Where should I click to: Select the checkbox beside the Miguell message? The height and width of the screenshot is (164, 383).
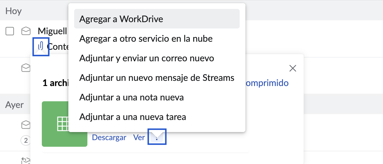tap(10, 31)
